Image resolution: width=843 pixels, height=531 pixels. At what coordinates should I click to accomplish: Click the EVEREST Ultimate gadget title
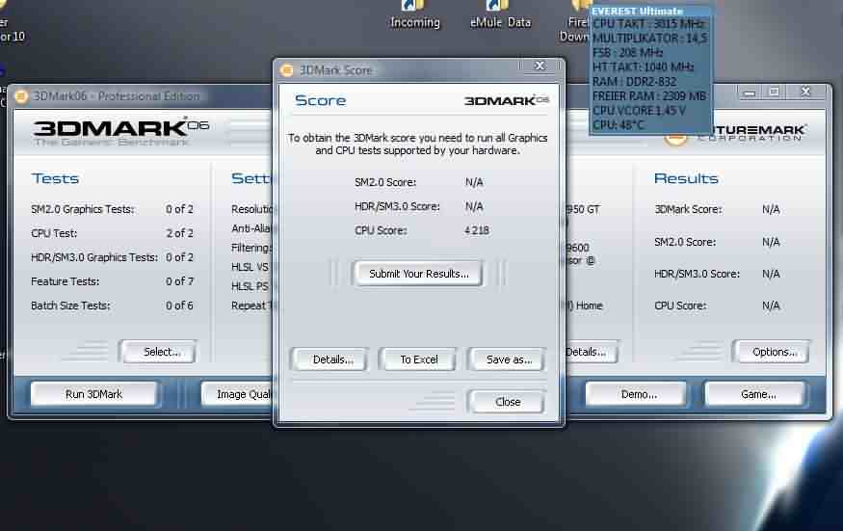638,11
